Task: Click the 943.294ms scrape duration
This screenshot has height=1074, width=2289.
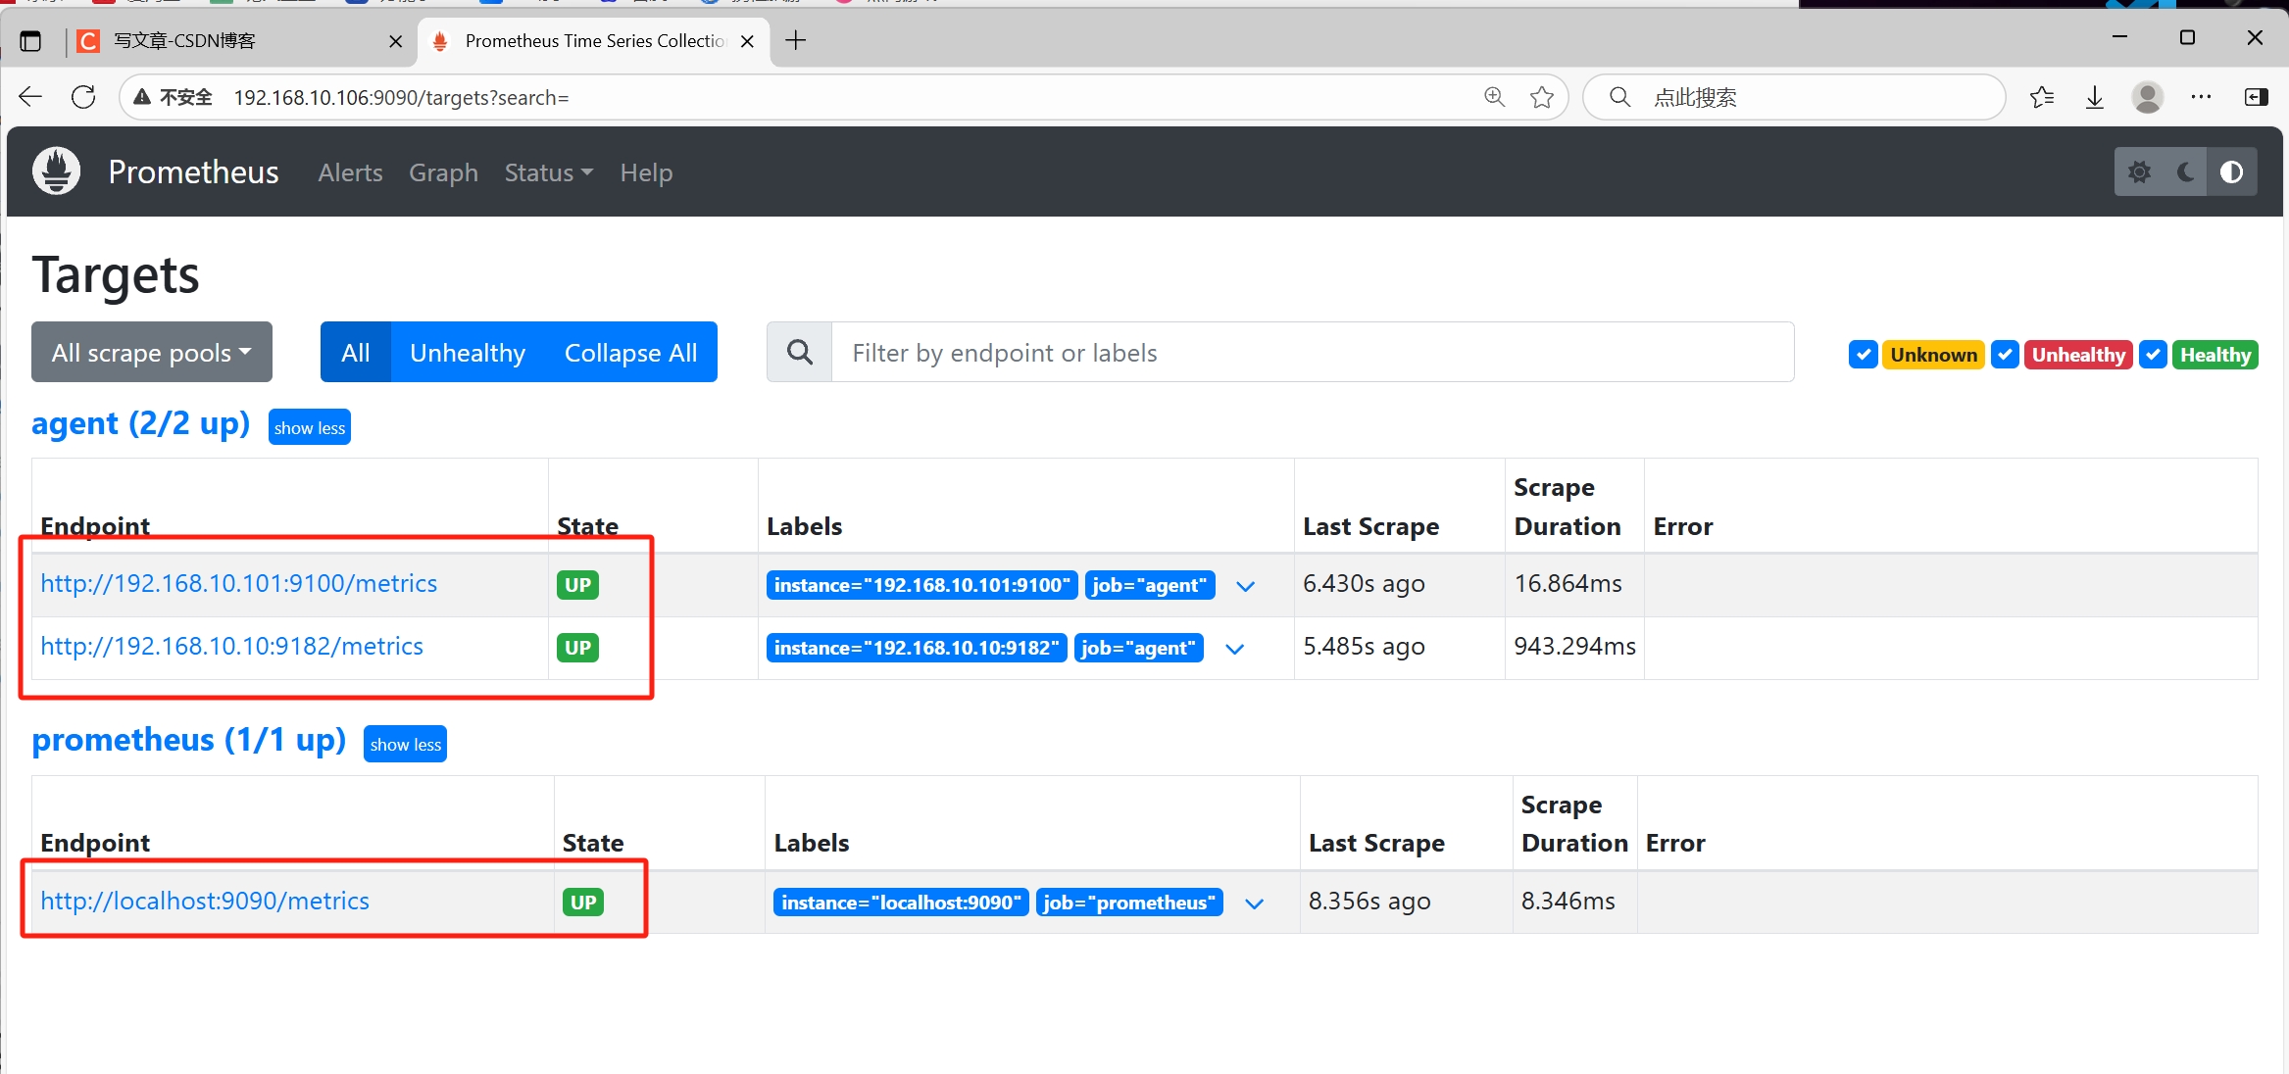Action: [x=1574, y=646]
